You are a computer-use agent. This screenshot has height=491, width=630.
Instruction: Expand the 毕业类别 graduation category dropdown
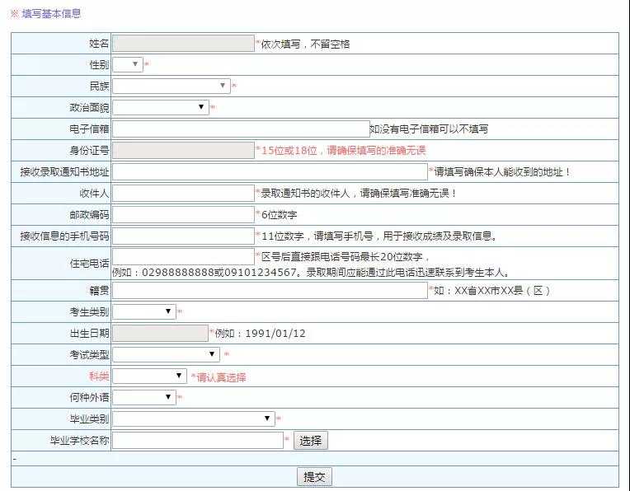coord(194,419)
